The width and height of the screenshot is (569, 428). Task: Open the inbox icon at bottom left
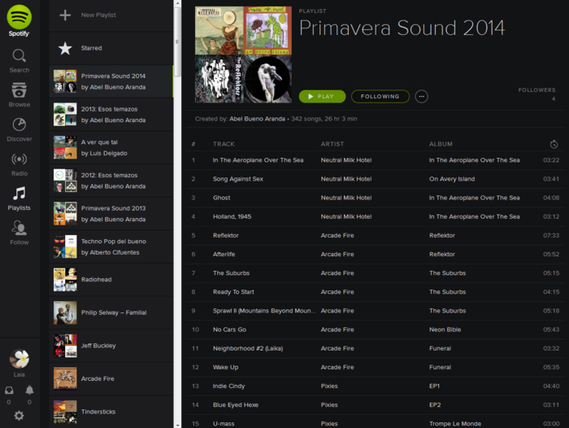(9, 391)
